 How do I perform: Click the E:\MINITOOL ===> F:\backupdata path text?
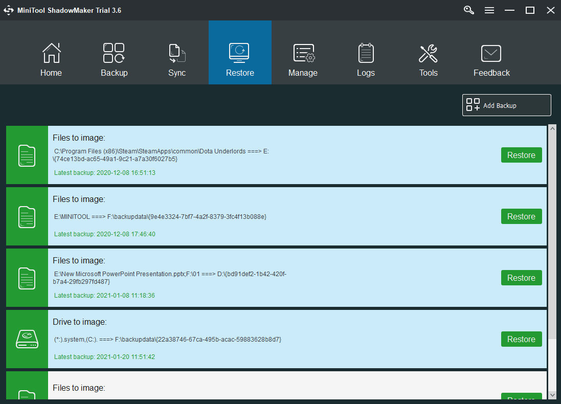(x=160, y=217)
